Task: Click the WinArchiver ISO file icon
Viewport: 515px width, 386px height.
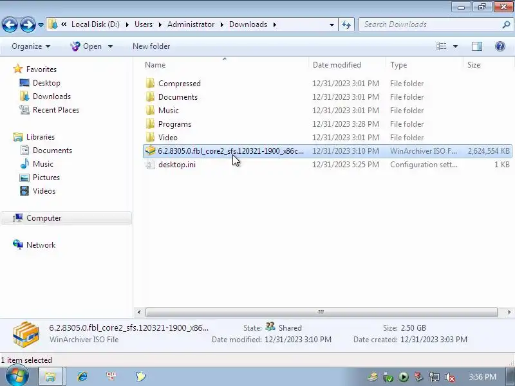Action: pyautogui.click(x=150, y=151)
